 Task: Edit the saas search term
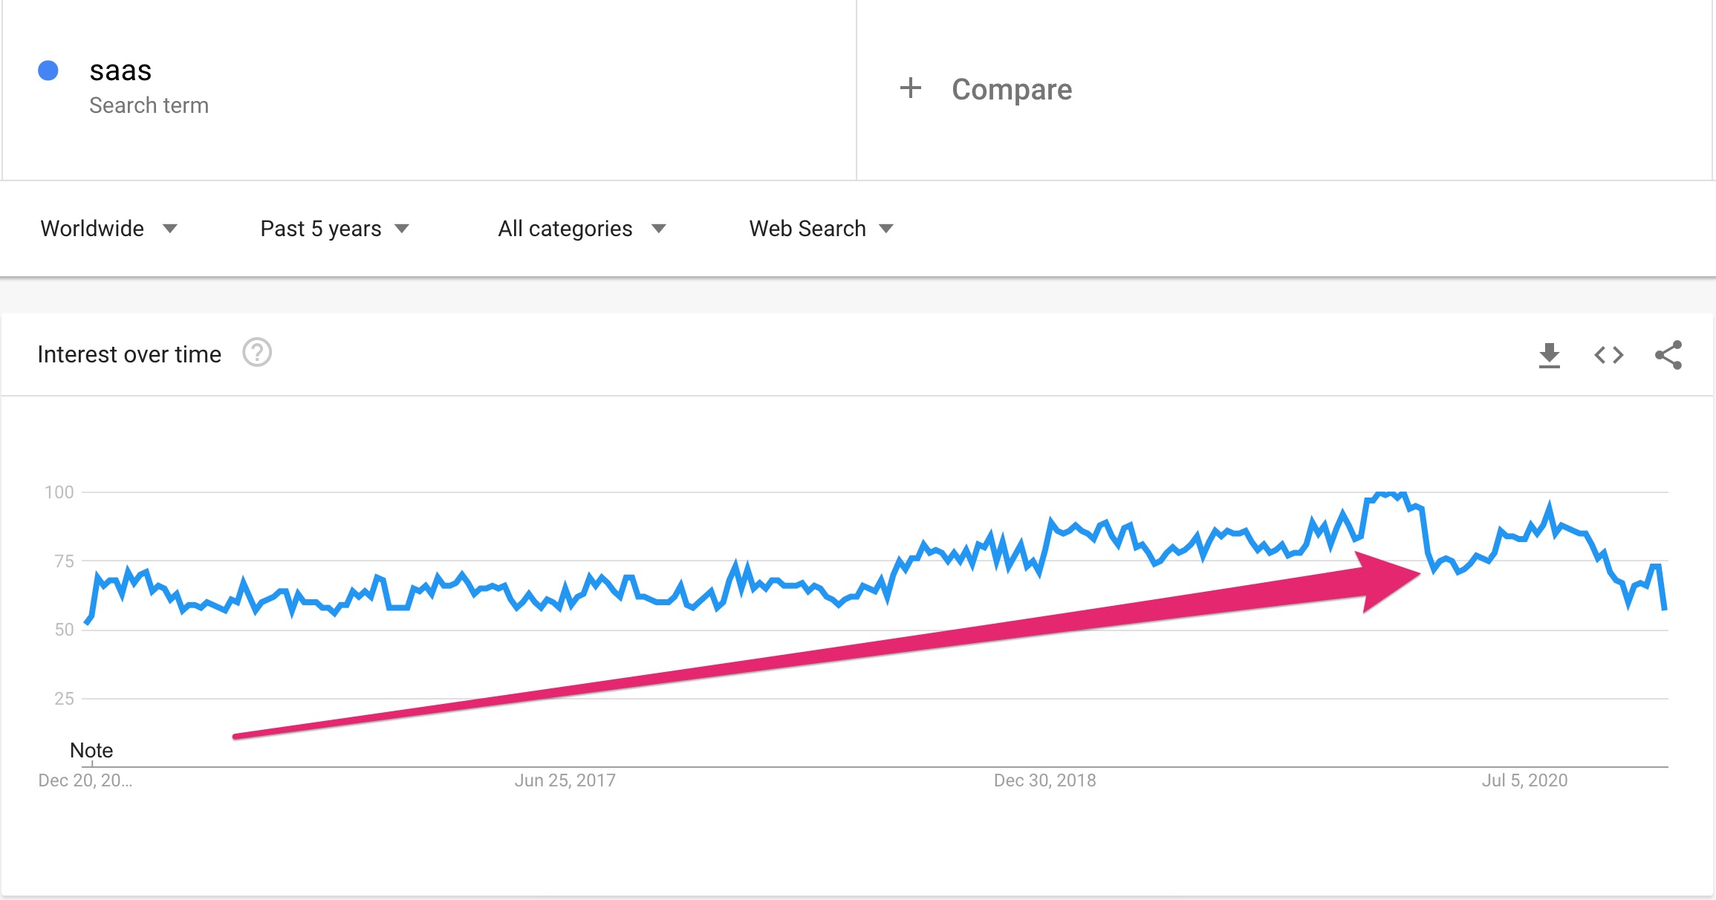pos(120,71)
